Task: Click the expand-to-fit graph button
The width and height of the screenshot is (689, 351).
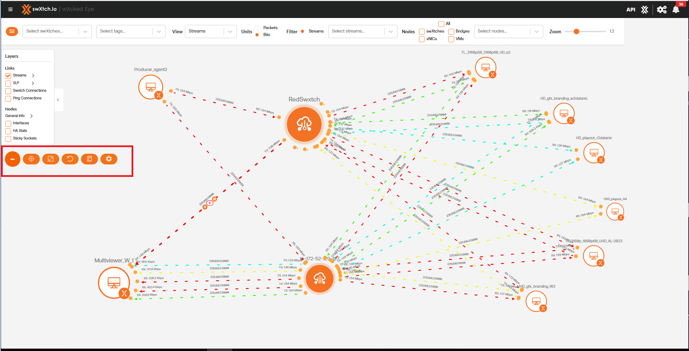Action: pos(51,159)
